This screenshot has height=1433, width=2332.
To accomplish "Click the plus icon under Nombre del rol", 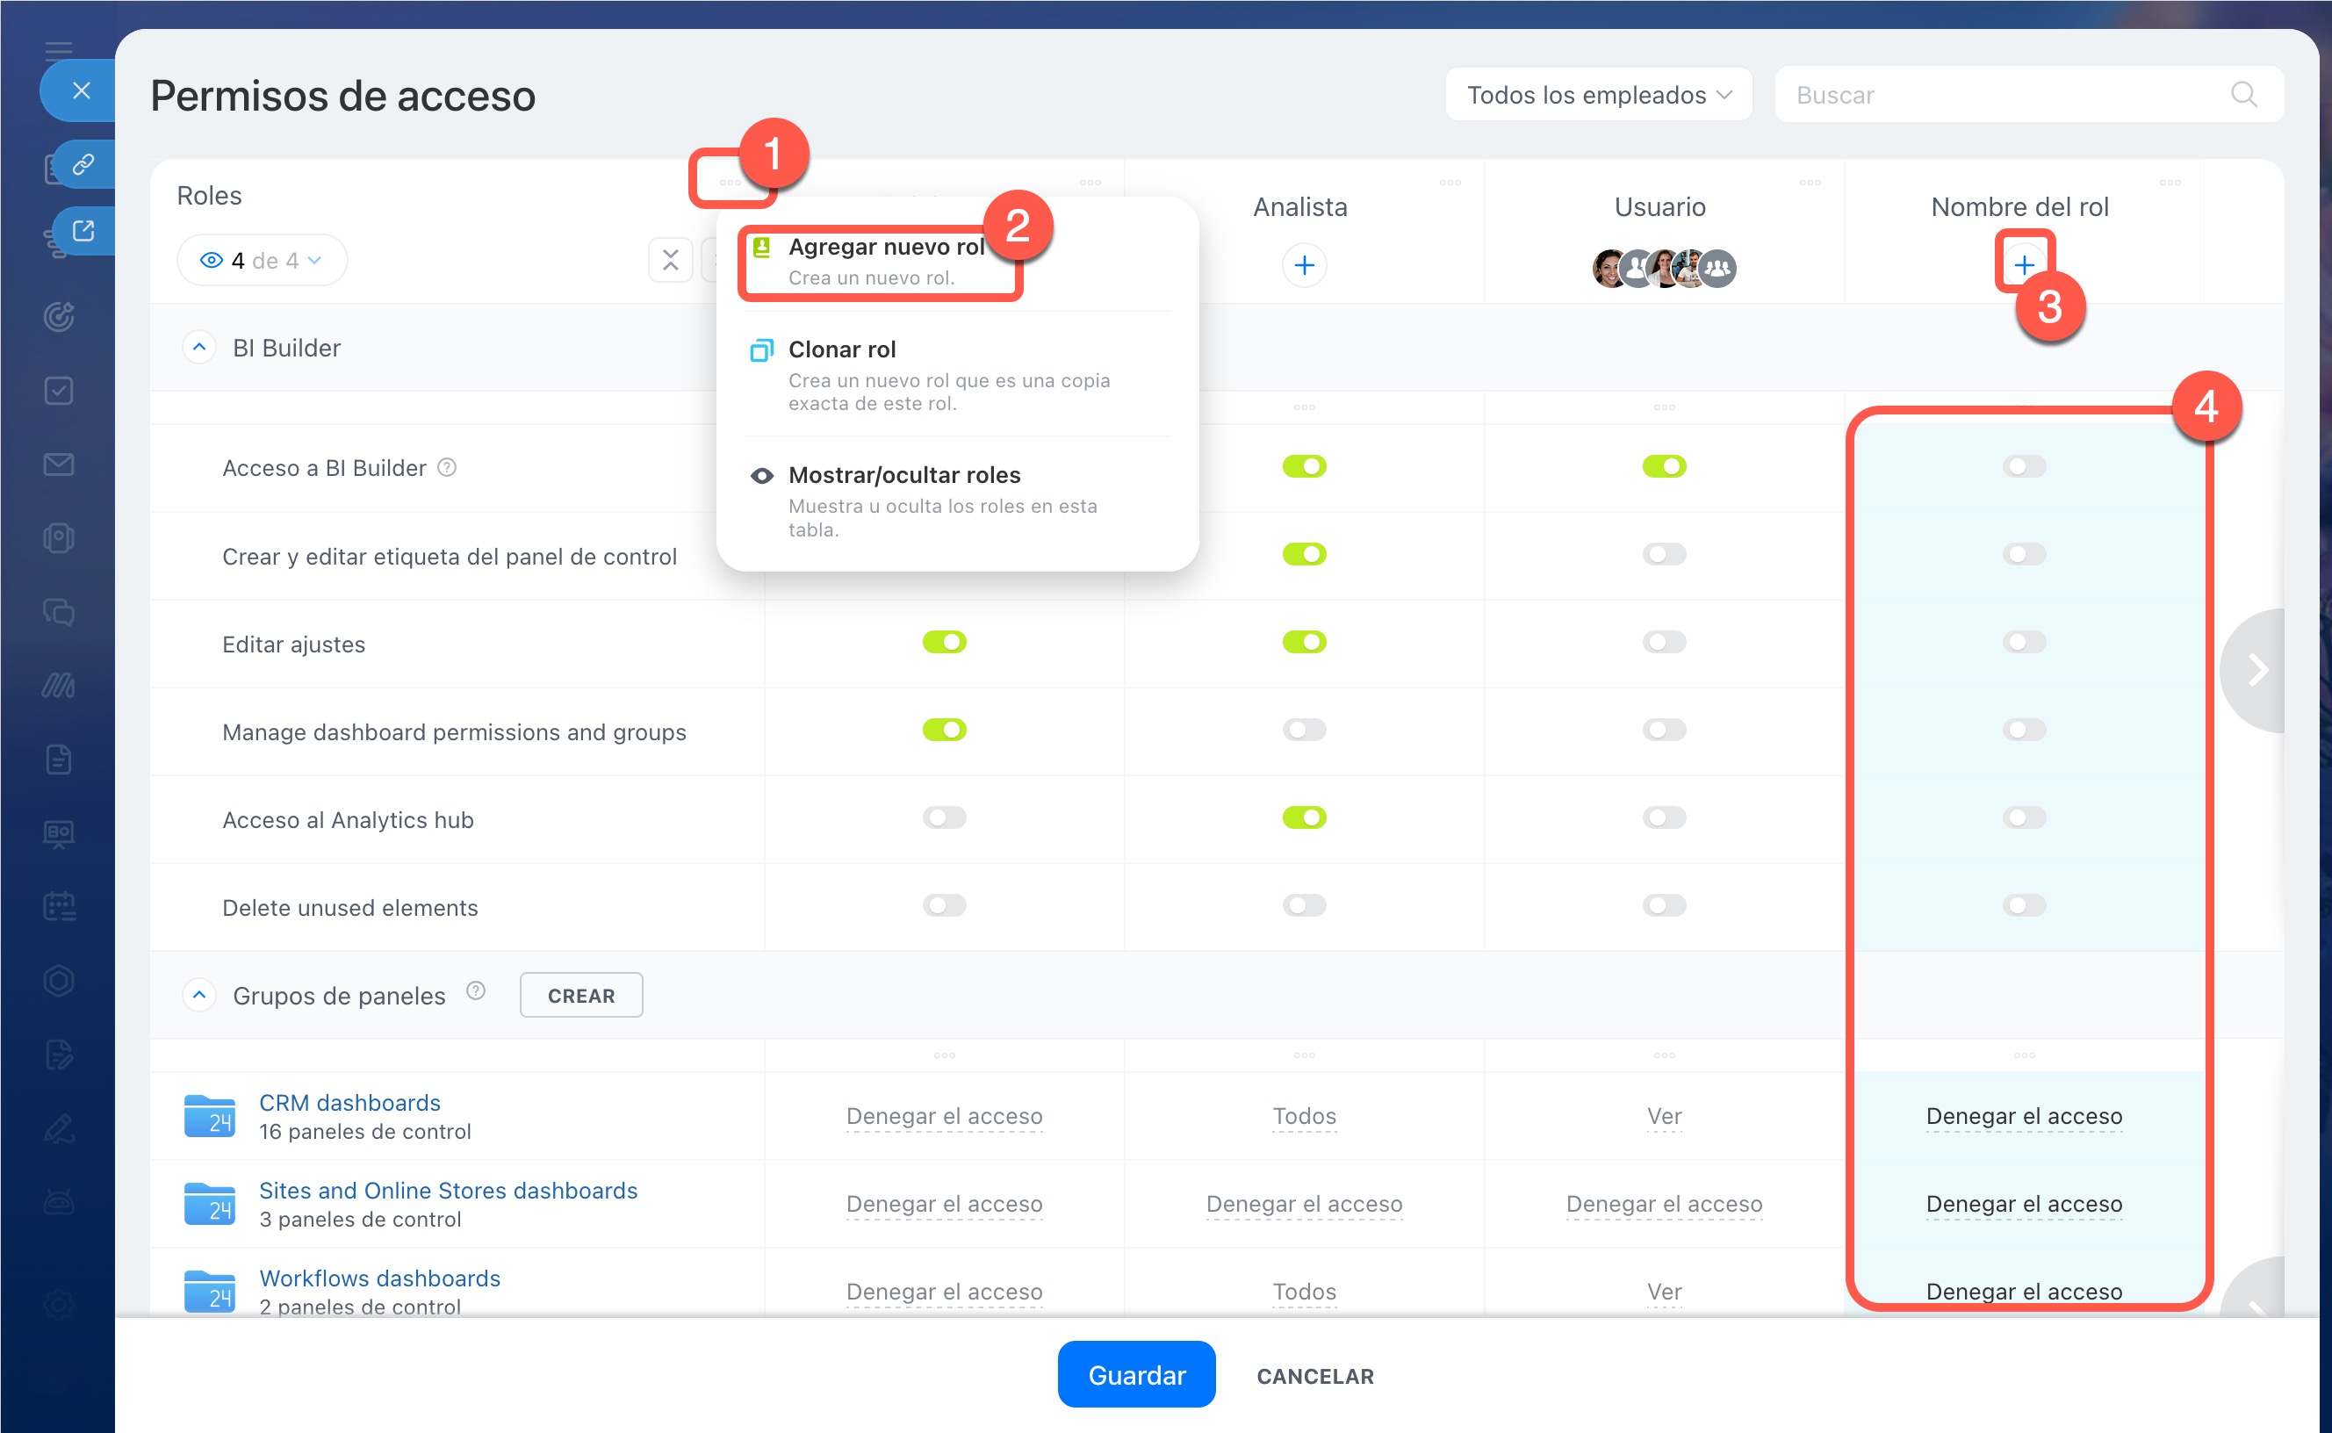I will click(2023, 264).
